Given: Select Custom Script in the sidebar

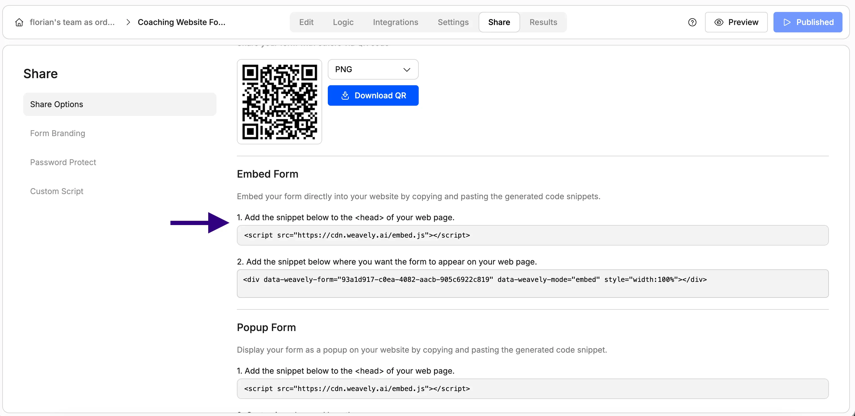Looking at the screenshot, I should [57, 191].
